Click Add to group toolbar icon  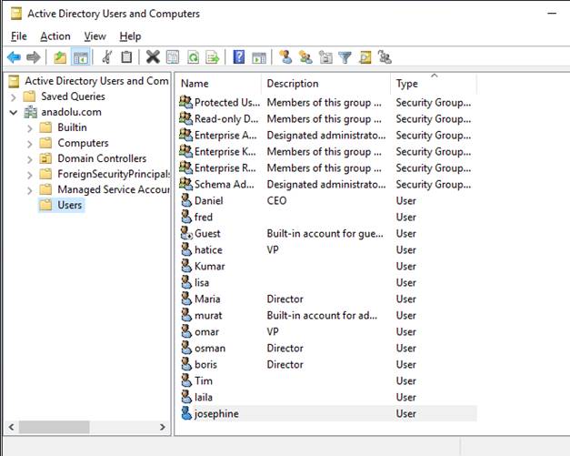(x=385, y=57)
